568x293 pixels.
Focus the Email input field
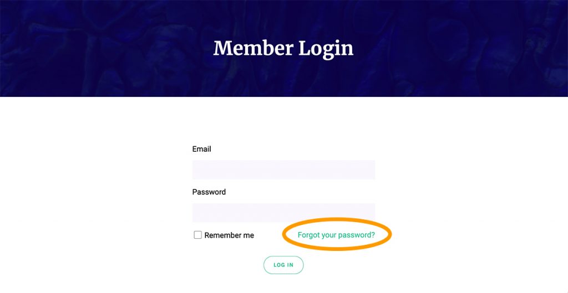click(283, 169)
